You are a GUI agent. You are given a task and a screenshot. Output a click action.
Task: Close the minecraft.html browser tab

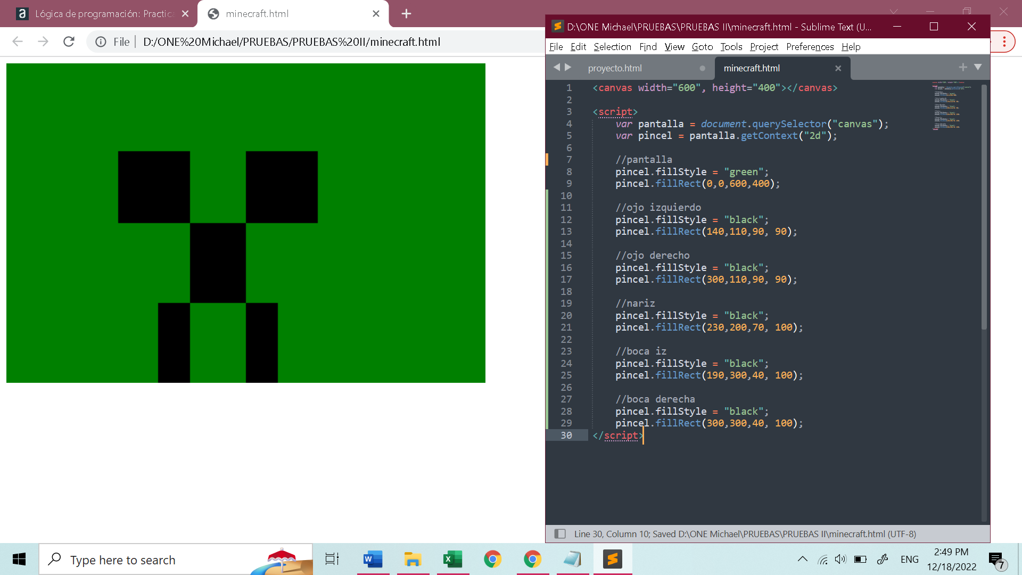376,14
